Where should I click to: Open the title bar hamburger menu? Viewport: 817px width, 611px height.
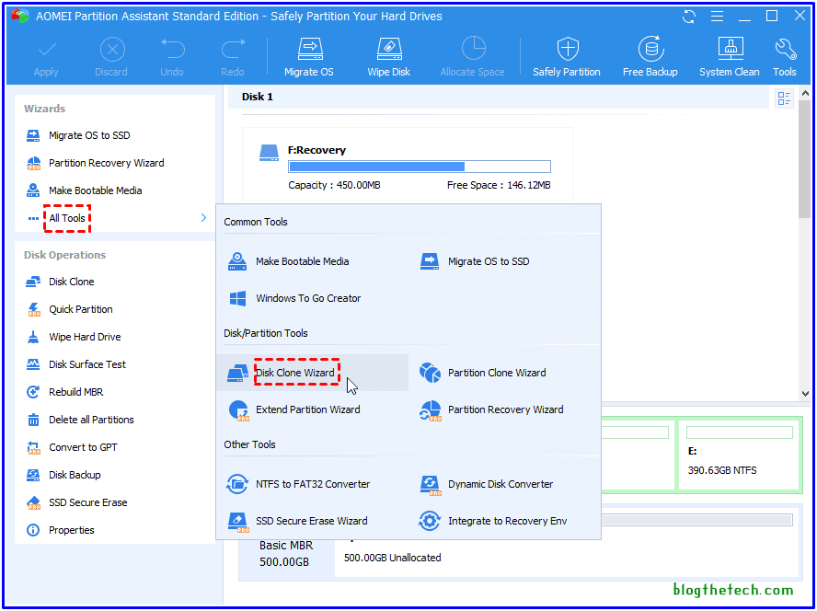[716, 17]
